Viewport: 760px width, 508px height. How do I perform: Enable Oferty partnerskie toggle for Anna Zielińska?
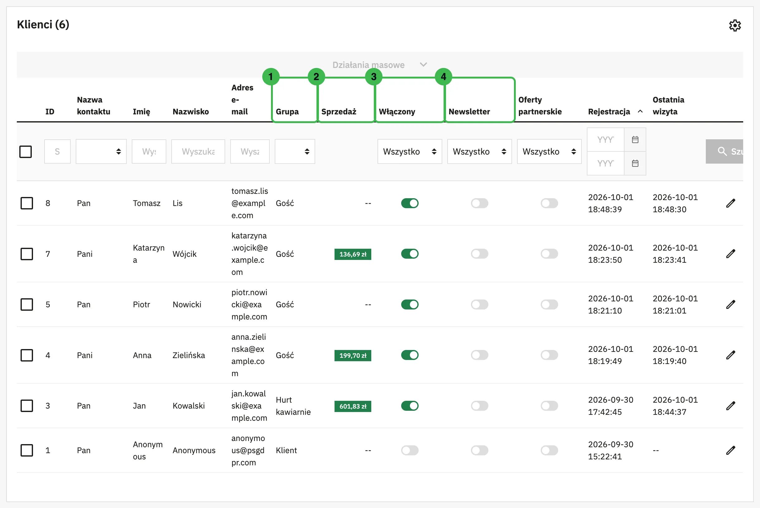(x=549, y=355)
